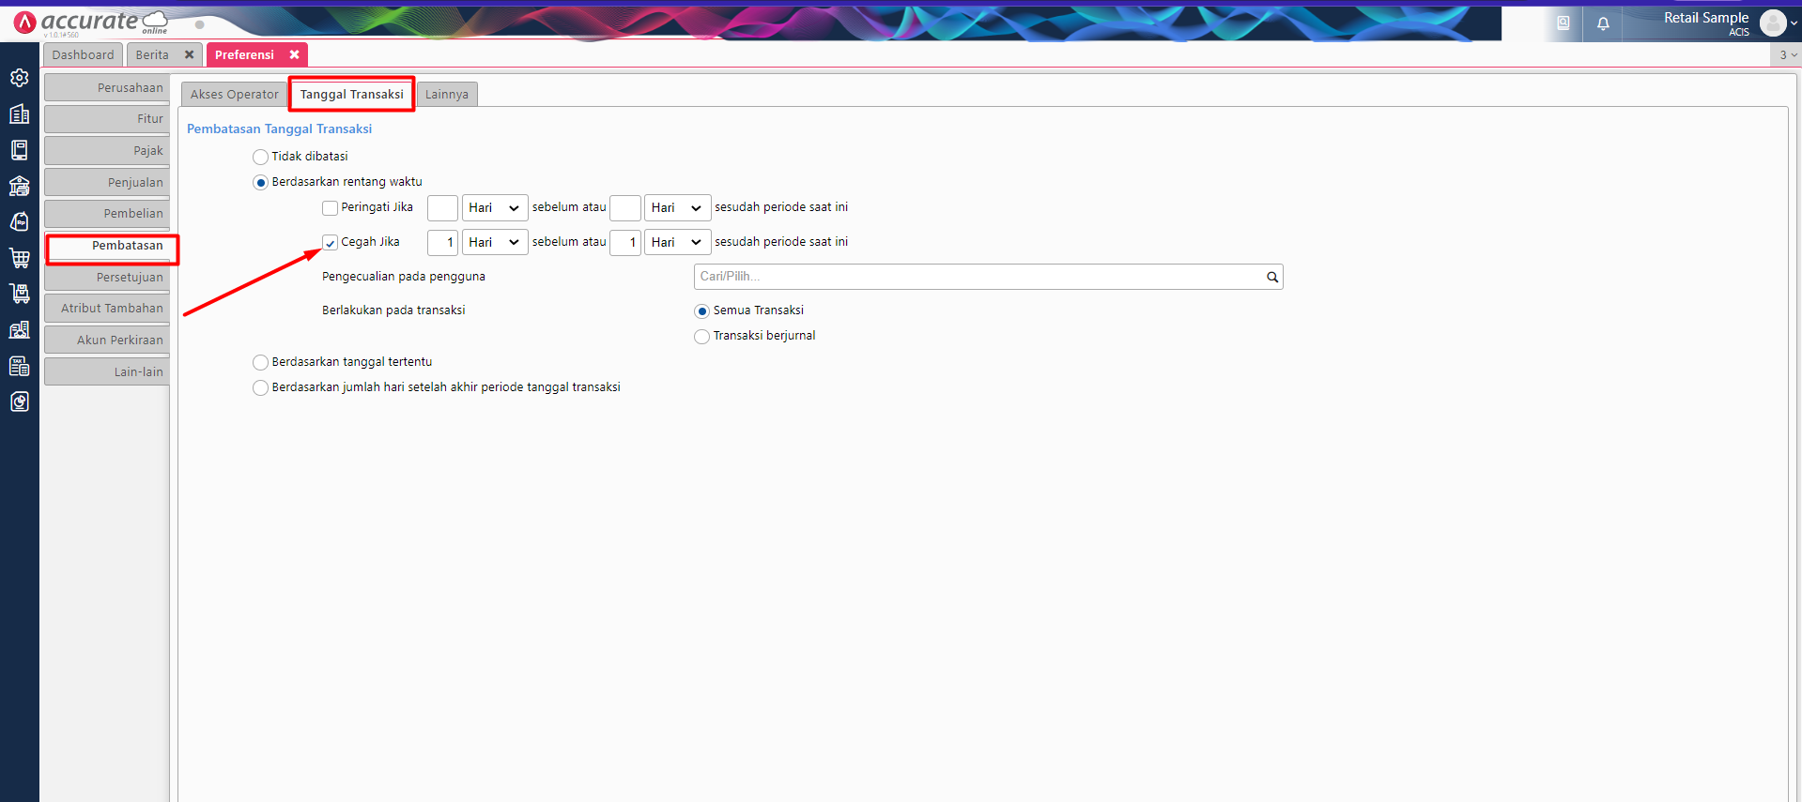The image size is (1802, 802).
Task: Open the Rp price tag sales icon
Action: (x=19, y=221)
